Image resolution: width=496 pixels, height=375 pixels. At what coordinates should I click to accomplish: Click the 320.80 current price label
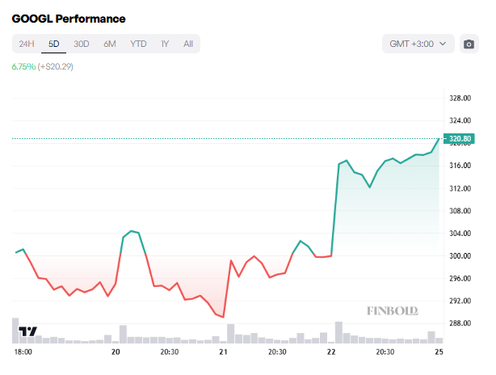[460, 139]
